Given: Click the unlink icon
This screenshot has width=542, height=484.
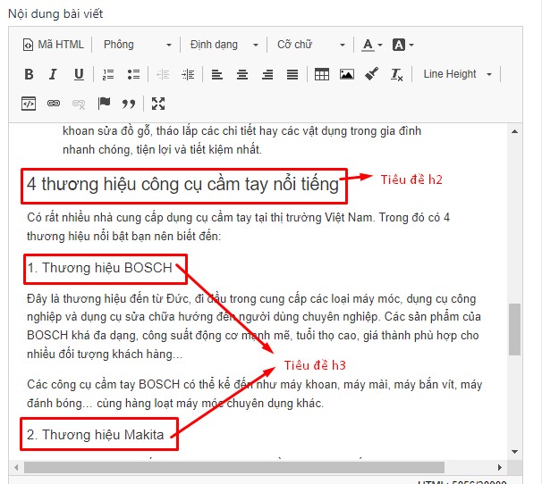Looking at the screenshot, I should (x=79, y=104).
